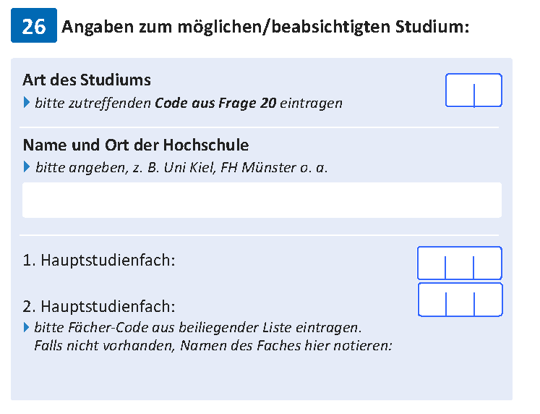The image size is (540, 414).
Task: Click the 'Name und Ort der Hochschule' label
Action: click(136, 145)
